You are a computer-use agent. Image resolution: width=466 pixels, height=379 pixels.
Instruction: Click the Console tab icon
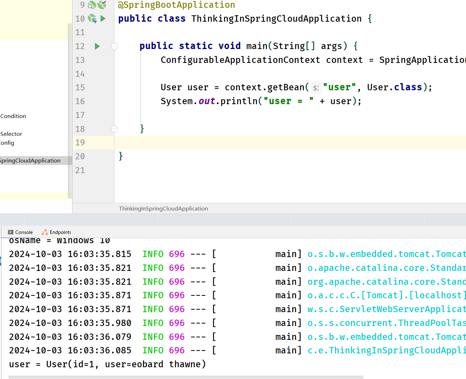(11, 232)
